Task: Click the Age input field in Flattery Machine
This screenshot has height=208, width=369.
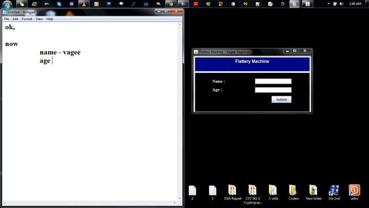Action: [x=273, y=90]
